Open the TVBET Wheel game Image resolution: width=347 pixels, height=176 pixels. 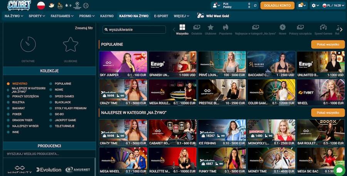(321, 92)
